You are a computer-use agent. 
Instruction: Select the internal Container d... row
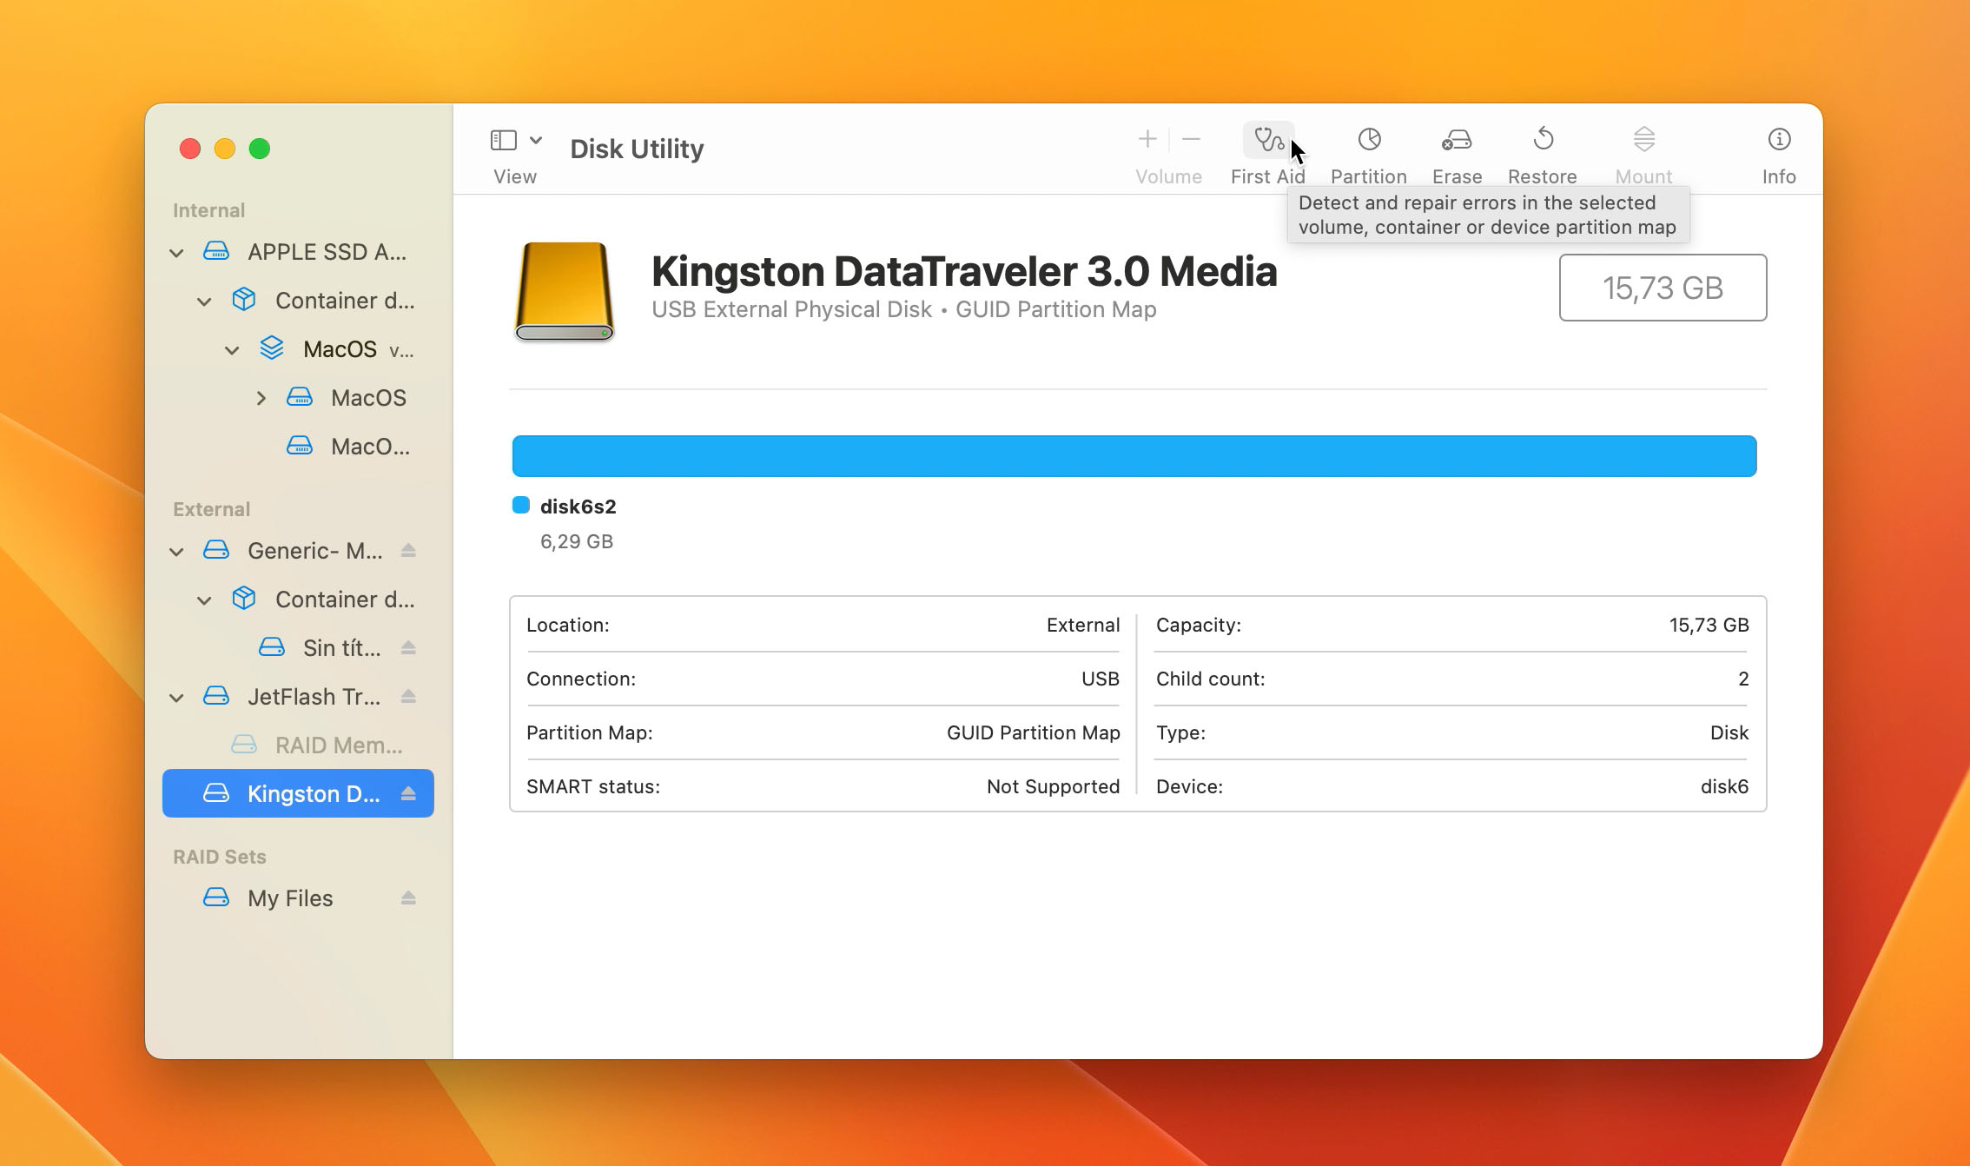click(298, 301)
